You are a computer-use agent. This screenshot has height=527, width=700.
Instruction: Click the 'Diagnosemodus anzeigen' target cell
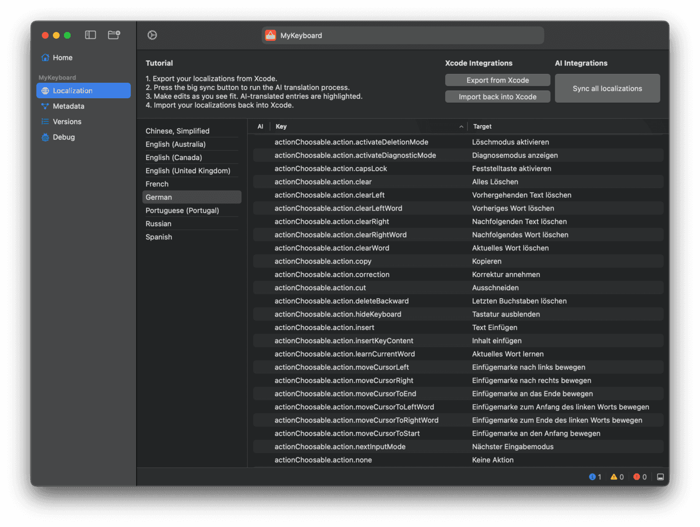[x=515, y=155]
